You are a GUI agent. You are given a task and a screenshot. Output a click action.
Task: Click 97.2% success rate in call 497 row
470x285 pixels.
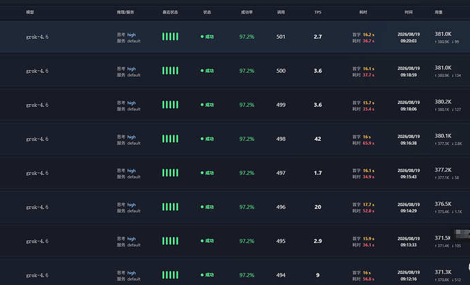247,173
